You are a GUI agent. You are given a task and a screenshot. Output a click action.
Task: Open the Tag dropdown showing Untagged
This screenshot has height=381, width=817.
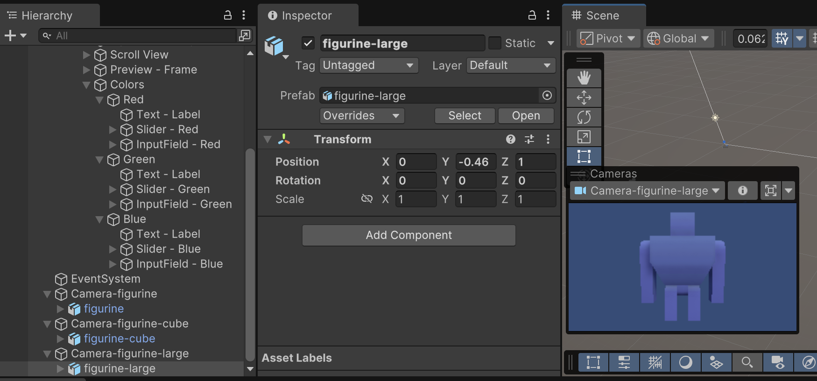point(368,65)
